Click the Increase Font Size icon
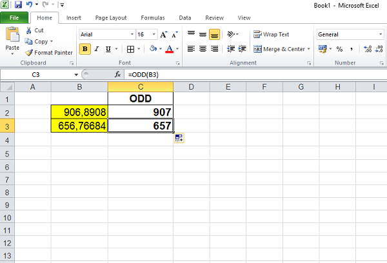This screenshot has height=263, width=387. pos(164,34)
